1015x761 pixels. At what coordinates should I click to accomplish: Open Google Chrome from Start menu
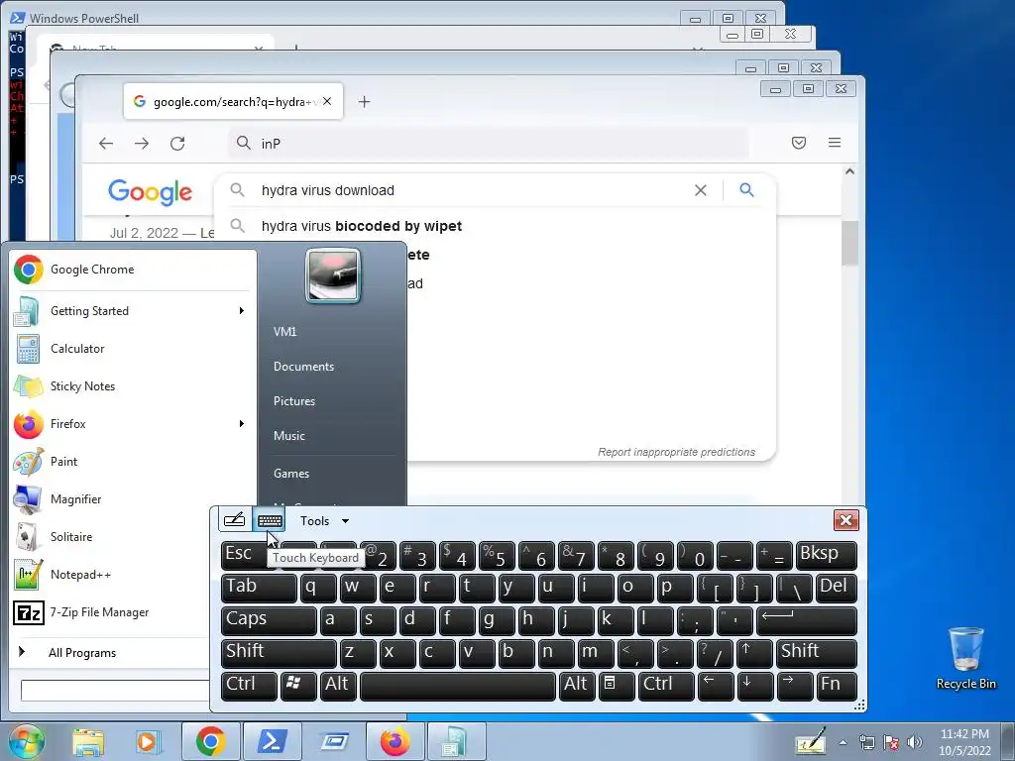coord(134,270)
